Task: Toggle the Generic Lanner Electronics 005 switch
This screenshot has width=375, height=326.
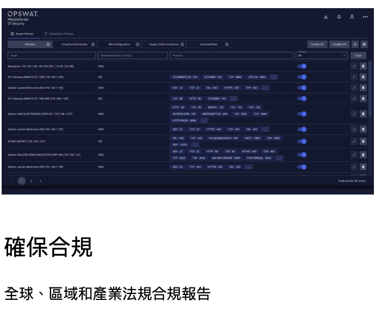Action: (302, 167)
